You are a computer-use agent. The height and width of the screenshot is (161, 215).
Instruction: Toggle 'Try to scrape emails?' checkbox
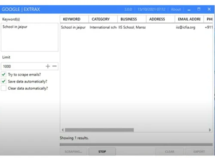pos(4,74)
